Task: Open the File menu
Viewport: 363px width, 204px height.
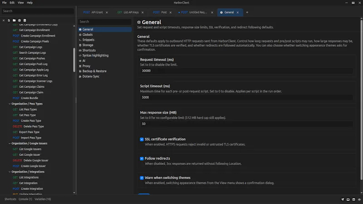Action: [5, 3]
